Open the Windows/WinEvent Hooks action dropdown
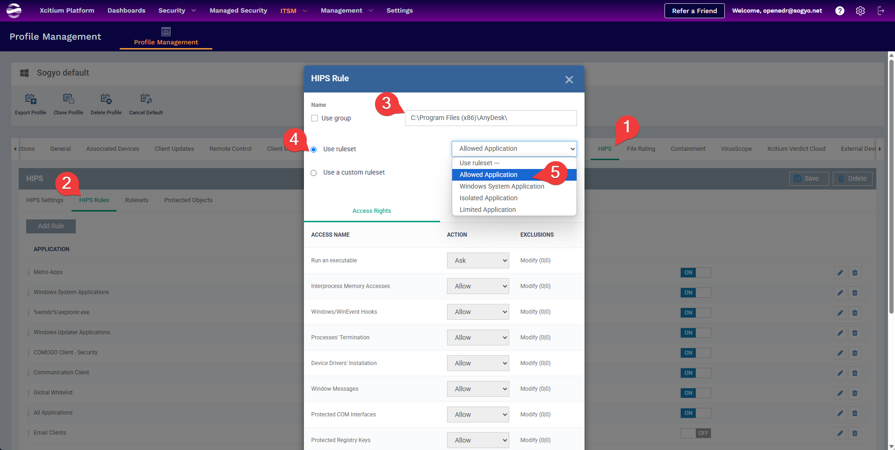 tap(478, 312)
